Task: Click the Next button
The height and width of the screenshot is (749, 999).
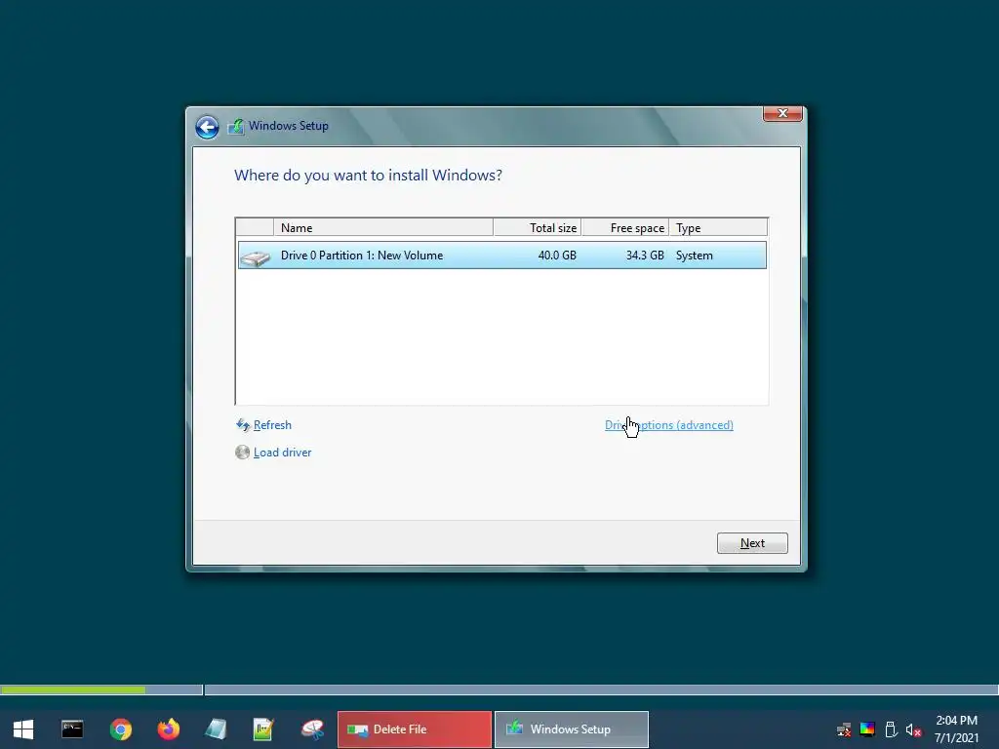Action: [x=752, y=543]
